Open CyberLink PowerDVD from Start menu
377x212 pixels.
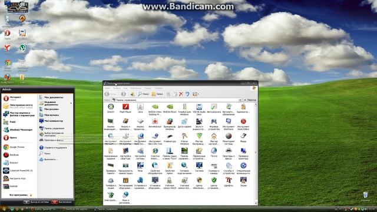[x=19, y=170]
